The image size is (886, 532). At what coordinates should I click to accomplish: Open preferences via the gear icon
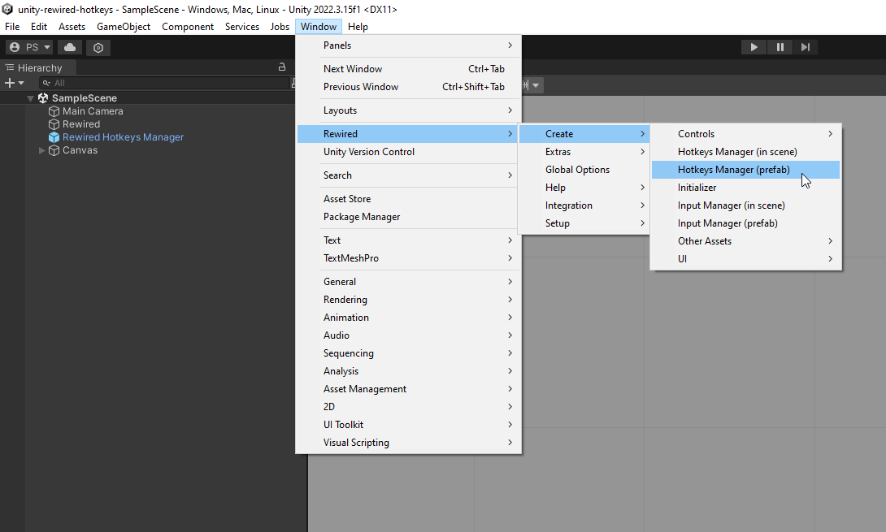[98, 47]
